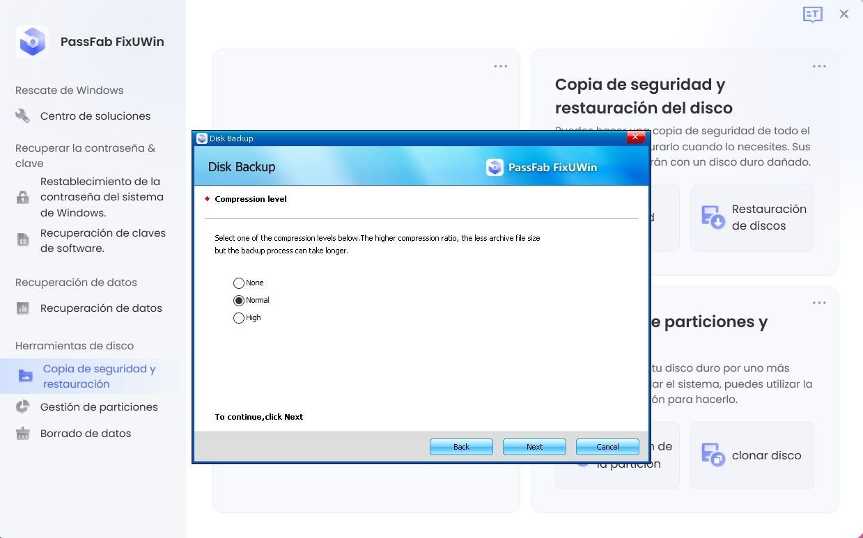Select the Centro de soluciones wrench icon
Viewport: 863px width, 538px height.
22,116
